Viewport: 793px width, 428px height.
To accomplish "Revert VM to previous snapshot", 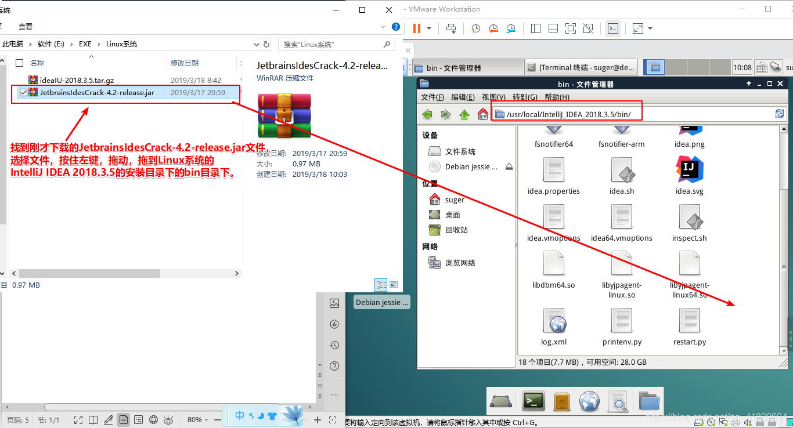I will click(493, 28).
